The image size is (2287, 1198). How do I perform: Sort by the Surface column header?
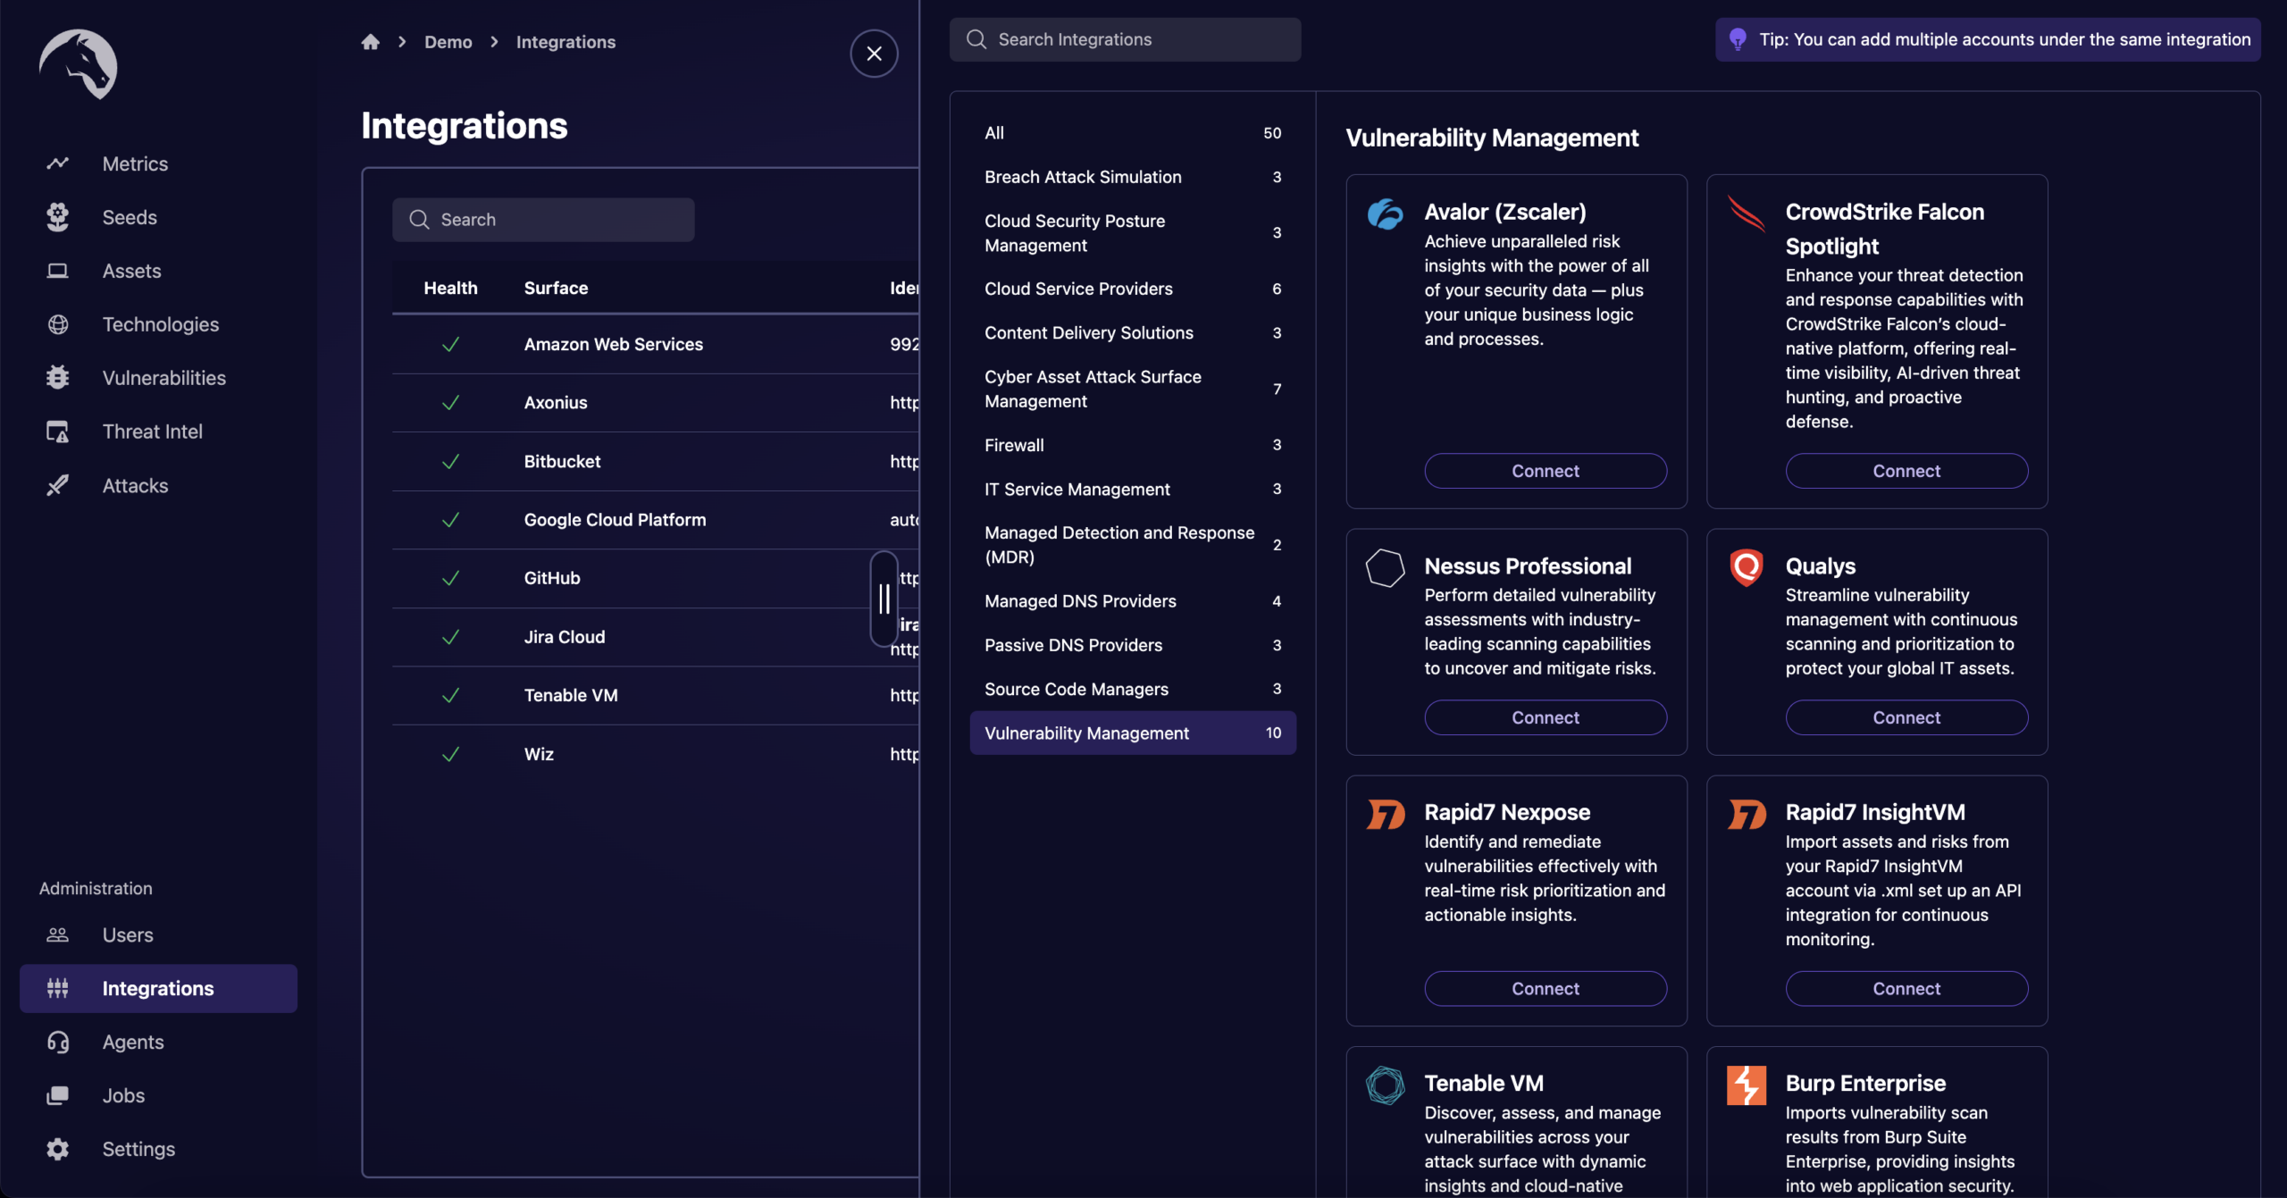point(556,288)
